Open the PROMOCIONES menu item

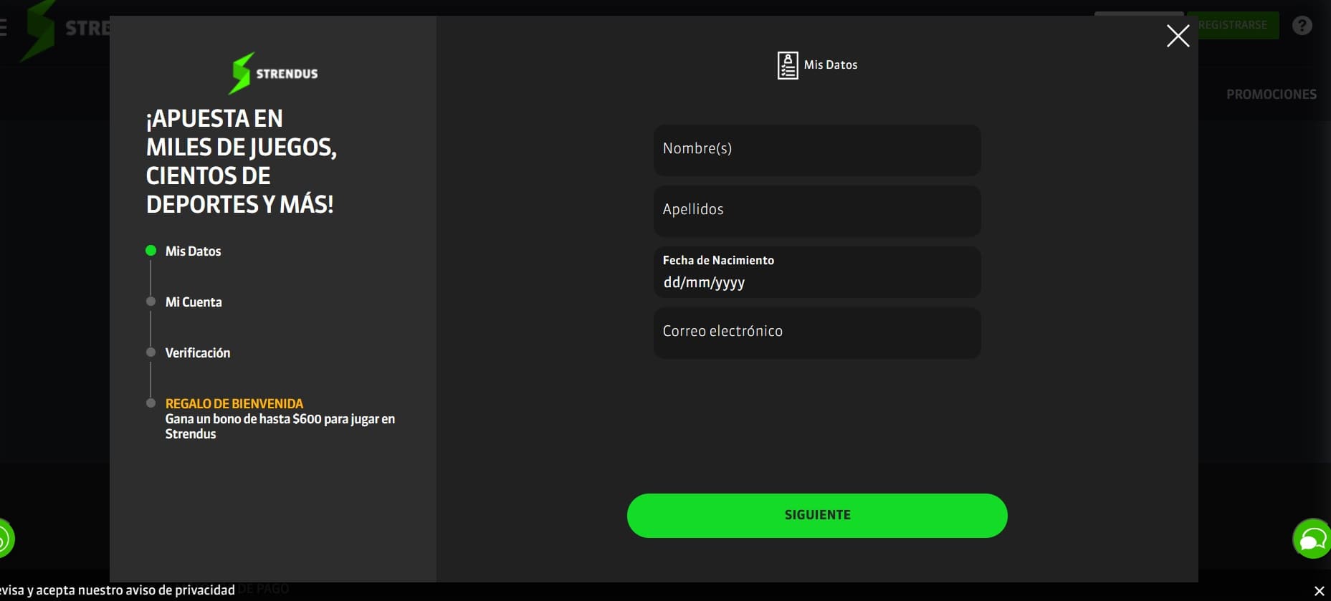pos(1271,95)
